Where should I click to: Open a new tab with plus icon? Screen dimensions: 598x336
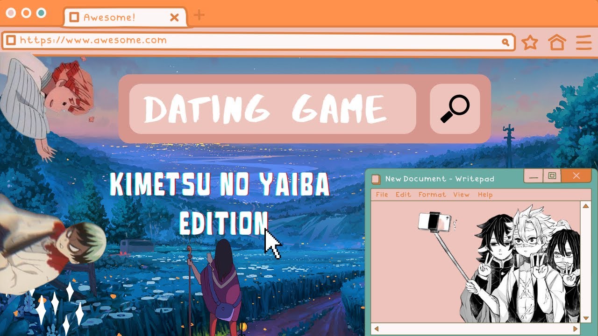point(199,15)
